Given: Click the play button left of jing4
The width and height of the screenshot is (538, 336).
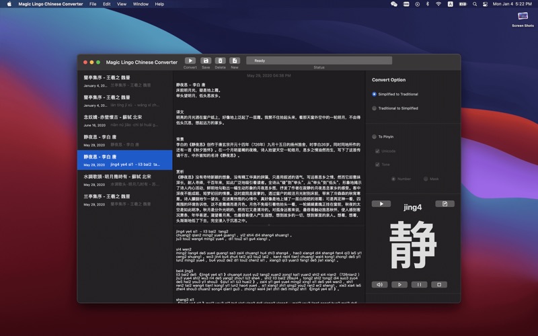Looking at the screenshot, I should 381,204.
